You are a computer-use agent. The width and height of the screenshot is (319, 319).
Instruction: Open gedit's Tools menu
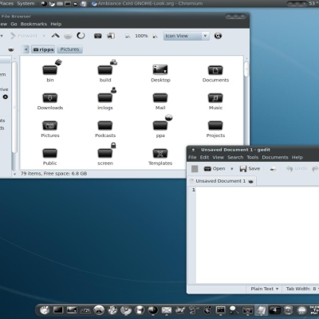click(253, 157)
